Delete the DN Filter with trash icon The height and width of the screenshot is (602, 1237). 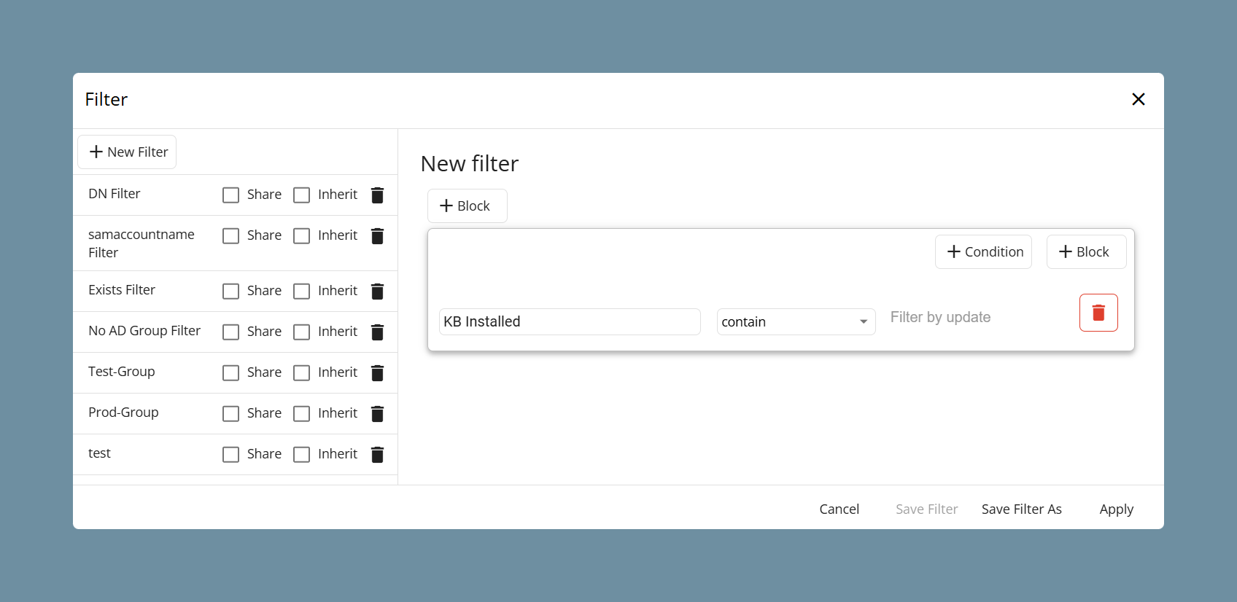(377, 195)
